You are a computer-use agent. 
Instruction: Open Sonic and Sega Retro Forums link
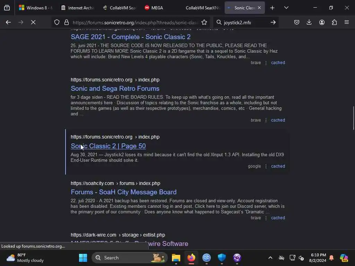[x=115, y=88]
